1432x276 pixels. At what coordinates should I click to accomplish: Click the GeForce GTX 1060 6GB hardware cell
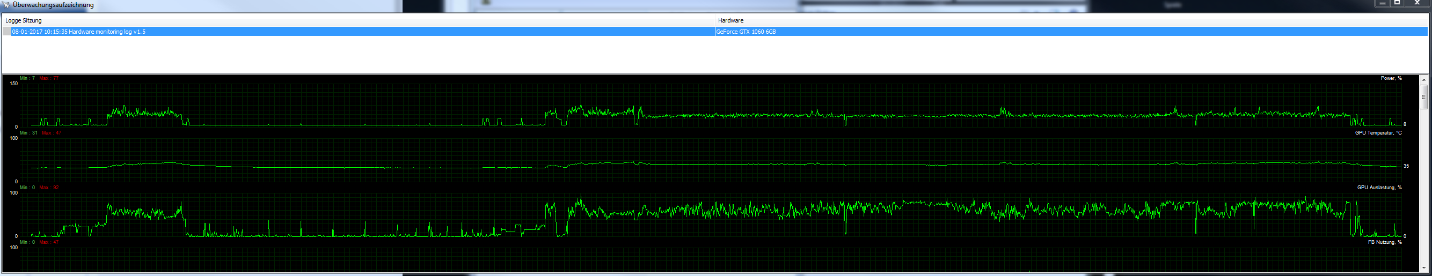[x=746, y=32]
